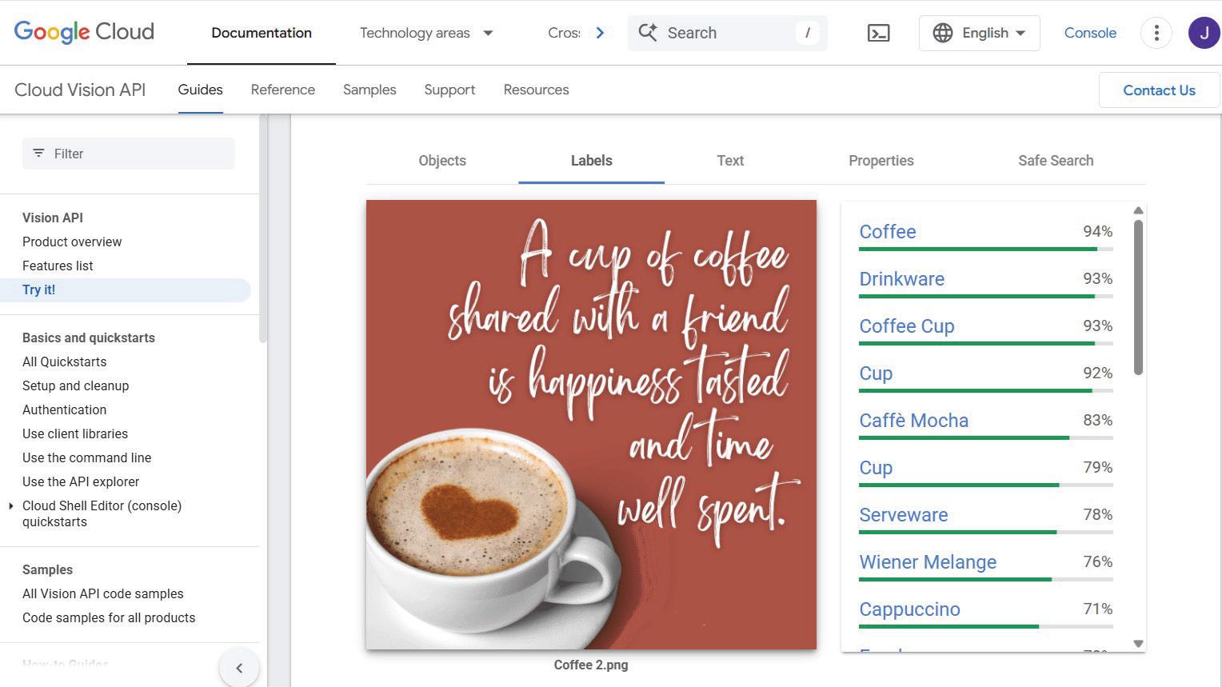Viewport: 1222px width, 687px height.
Task: Open Cloud Shell Editor (console) quickstarts
Action: tap(102, 513)
